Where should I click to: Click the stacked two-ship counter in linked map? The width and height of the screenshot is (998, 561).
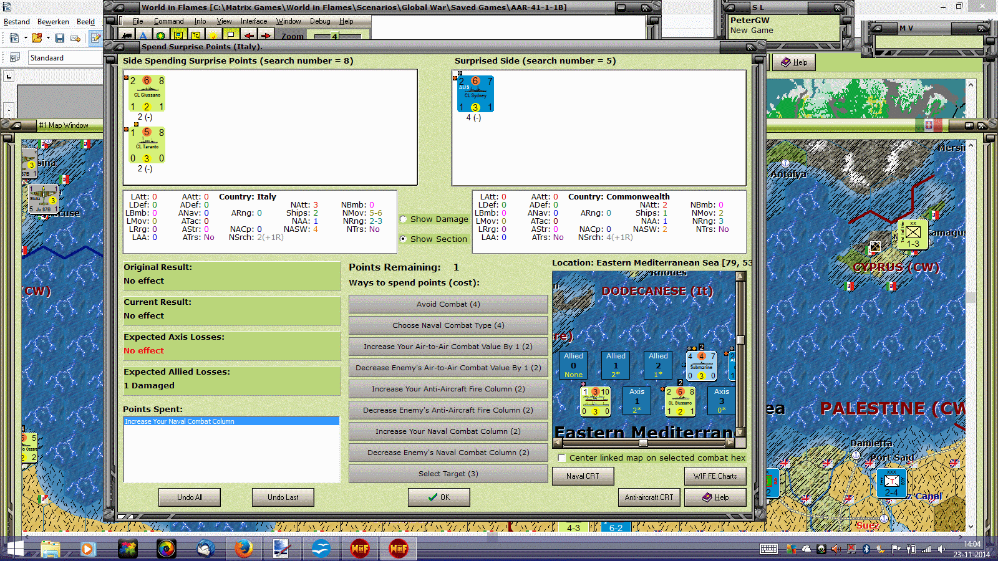point(596,401)
